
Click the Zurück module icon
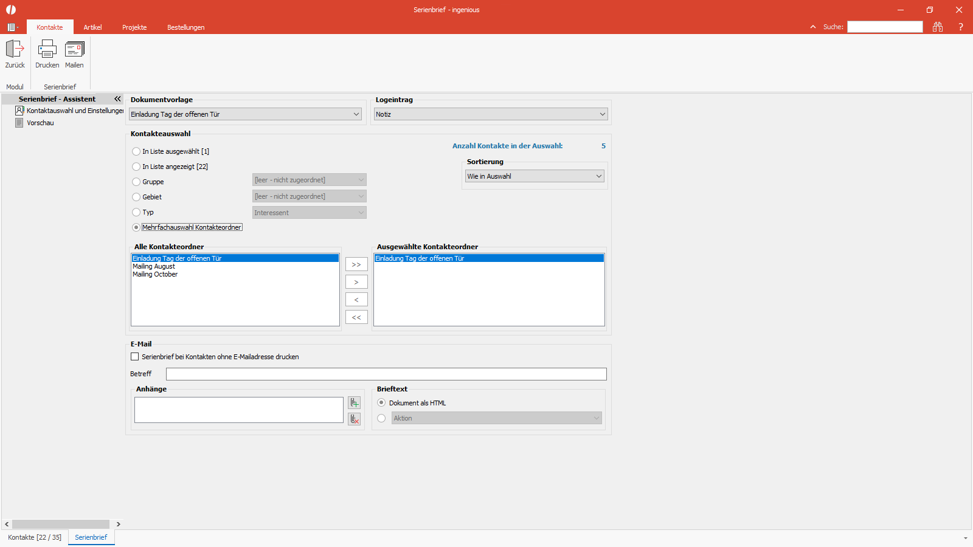point(15,49)
